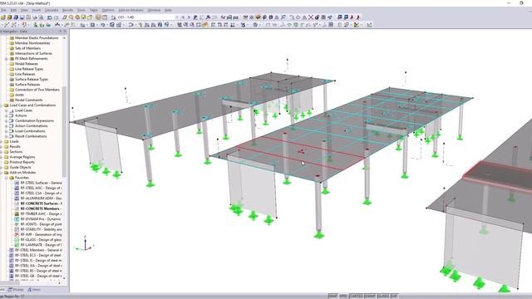Viewport: 532px width, 299px height.
Task: Select Sets of Members in tree
Action: click(27, 48)
